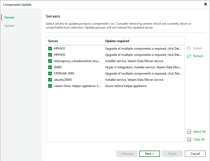Uncheck the veeam-linux-helper-appliance checkbox
The image size is (210, 161).
(50, 86)
